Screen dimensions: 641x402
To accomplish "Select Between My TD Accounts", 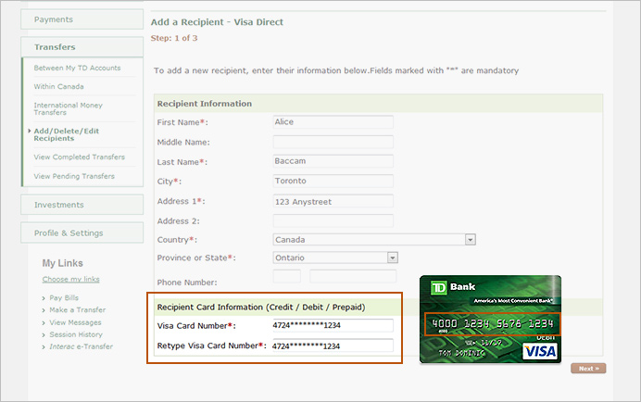I will [x=77, y=68].
